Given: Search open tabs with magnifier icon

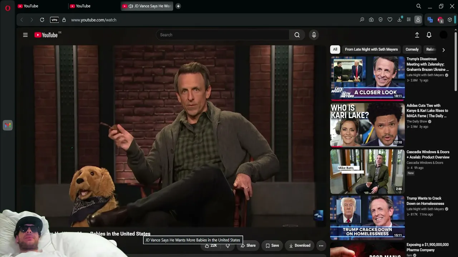Looking at the screenshot, I should point(419,6).
